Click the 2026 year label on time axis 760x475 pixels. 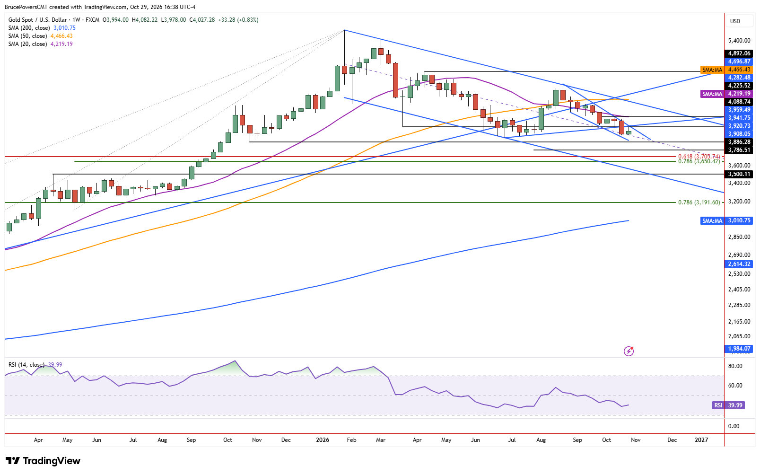pyautogui.click(x=323, y=440)
